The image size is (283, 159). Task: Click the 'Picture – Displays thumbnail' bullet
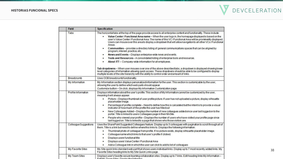tap(164, 100)
